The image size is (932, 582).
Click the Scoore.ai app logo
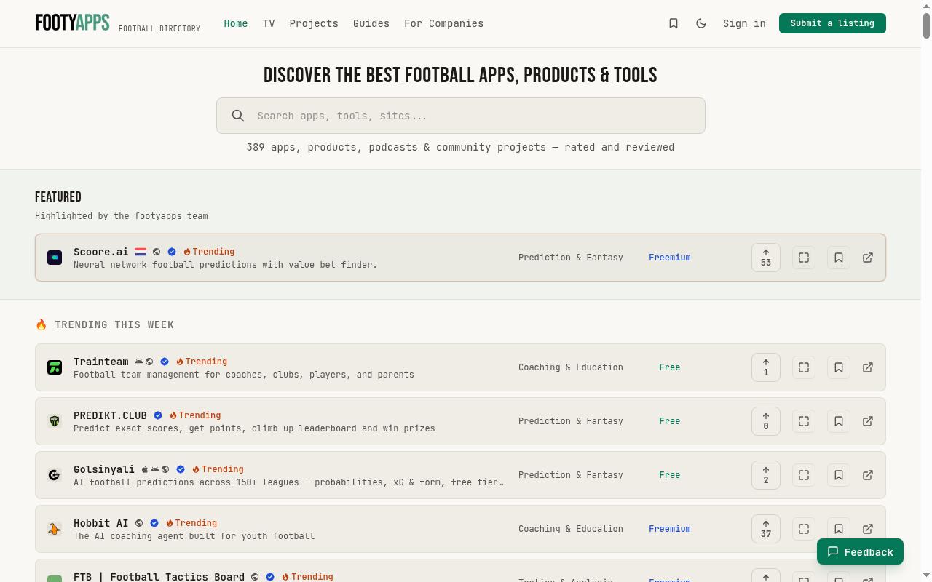tap(55, 258)
